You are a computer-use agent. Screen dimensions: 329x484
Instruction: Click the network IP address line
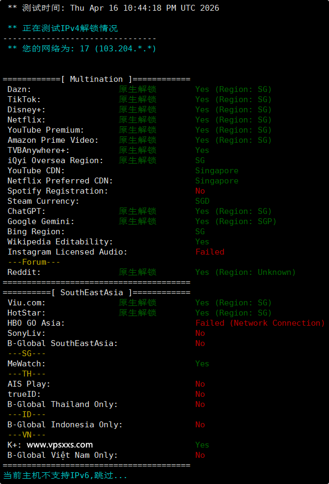point(82,49)
